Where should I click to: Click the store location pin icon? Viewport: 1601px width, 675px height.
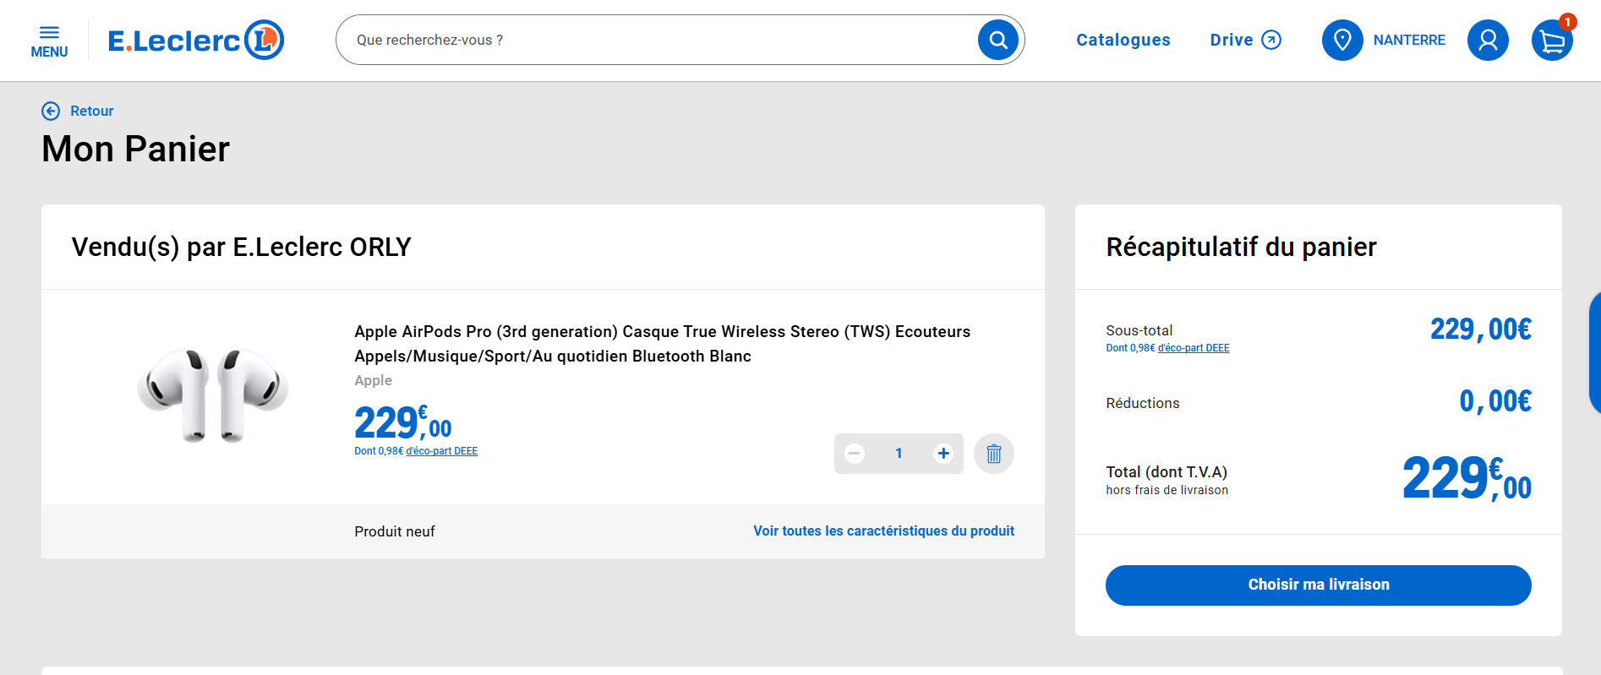1342,40
